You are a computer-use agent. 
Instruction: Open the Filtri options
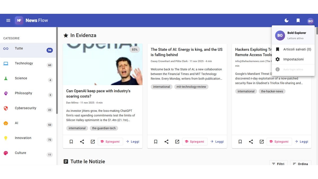(x=279, y=164)
